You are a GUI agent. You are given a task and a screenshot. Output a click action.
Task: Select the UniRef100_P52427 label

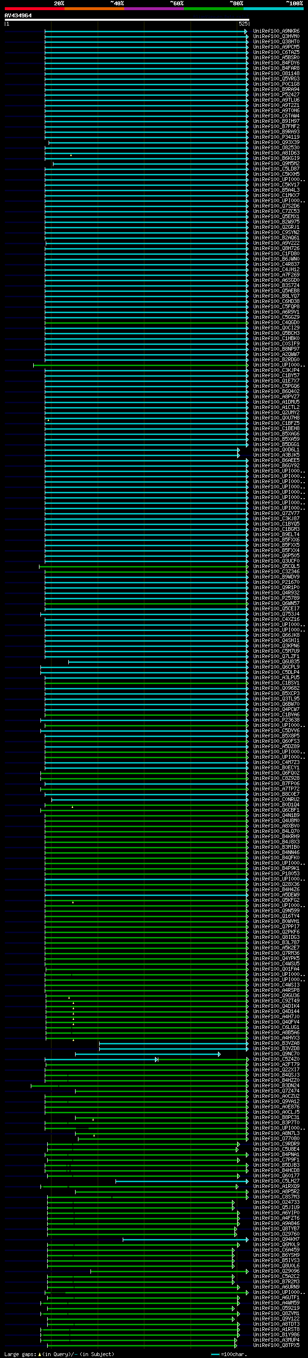[276, 94]
